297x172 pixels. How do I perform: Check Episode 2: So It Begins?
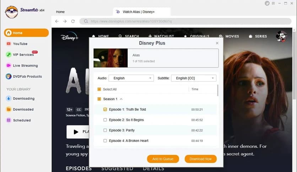point(105,120)
